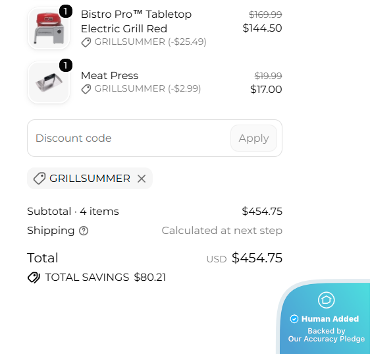Select the Bistro Pro Tabletop Electric Grill title
This screenshot has height=354, width=370.
[x=136, y=22]
